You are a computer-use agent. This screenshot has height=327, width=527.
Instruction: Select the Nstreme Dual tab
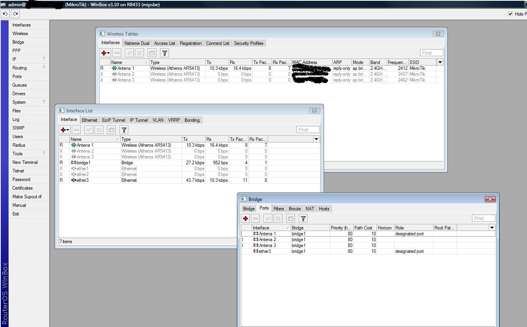[137, 43]
